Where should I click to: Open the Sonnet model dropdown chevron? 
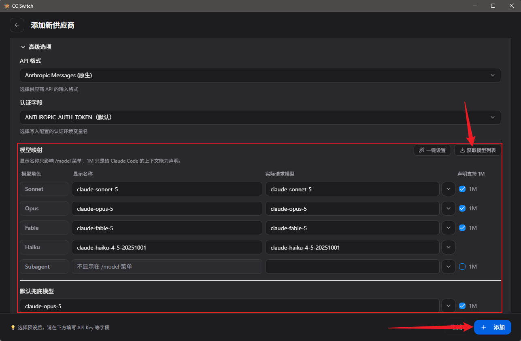click(x=449, y=189)
